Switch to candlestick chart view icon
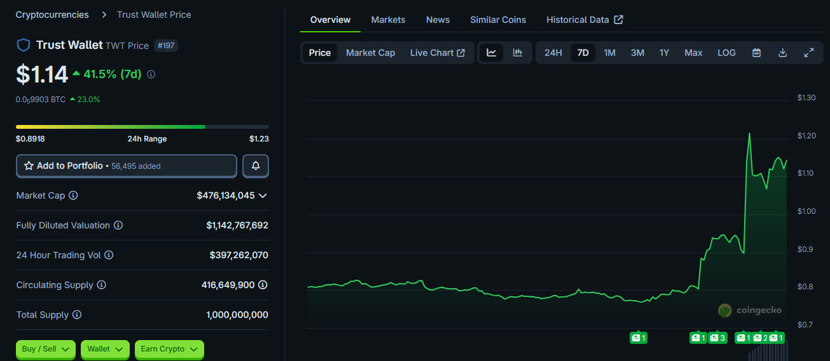Viewport: 830px width, 361px height. click(x=518, y=53)
